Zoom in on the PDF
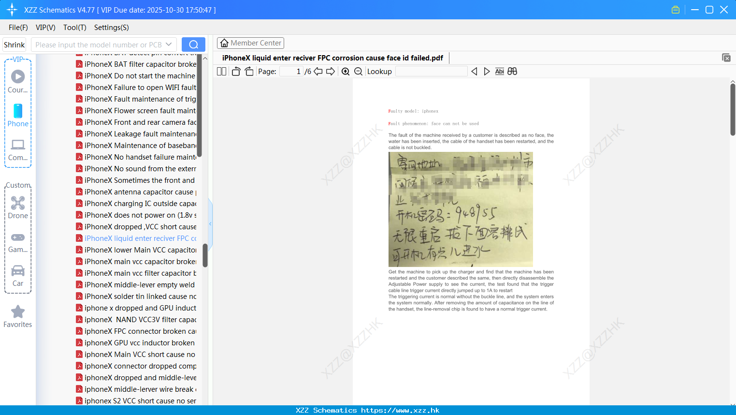 346,72
